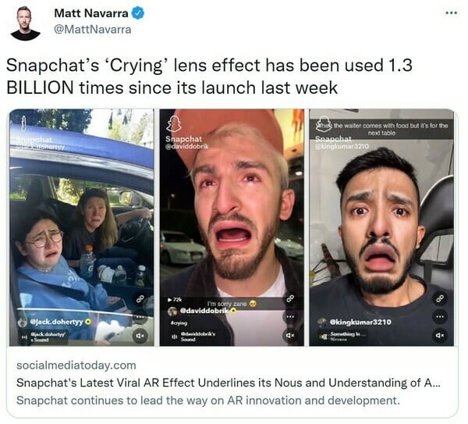Open the more options dots on kingkumar3210 video
Image resolution: width=468 pixels, height=424 pixels.
point(440,316)
